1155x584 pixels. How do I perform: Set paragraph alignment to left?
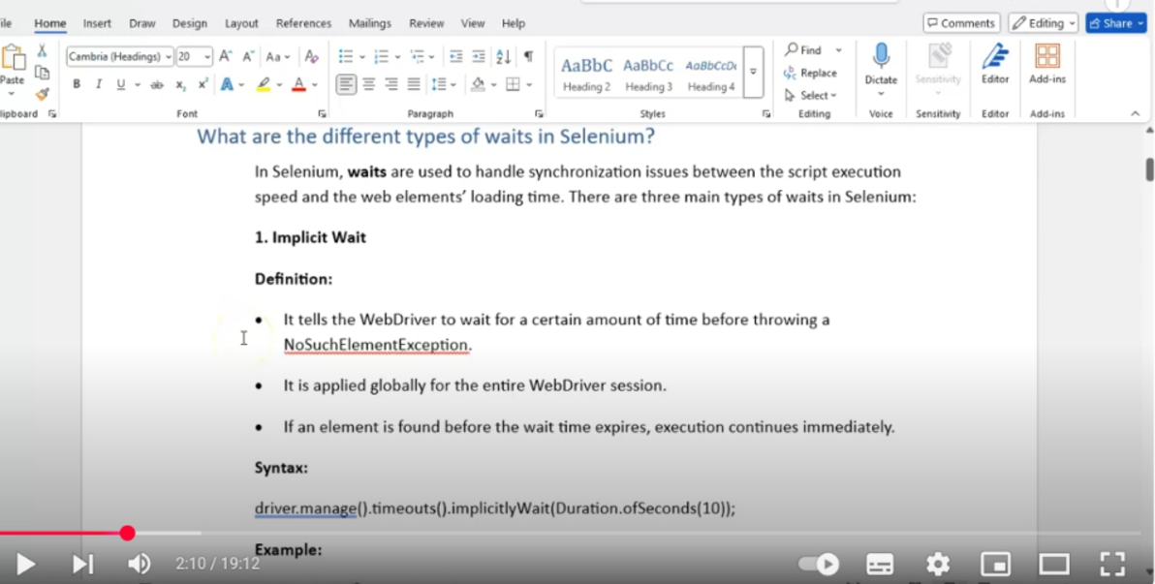[346, 84]
